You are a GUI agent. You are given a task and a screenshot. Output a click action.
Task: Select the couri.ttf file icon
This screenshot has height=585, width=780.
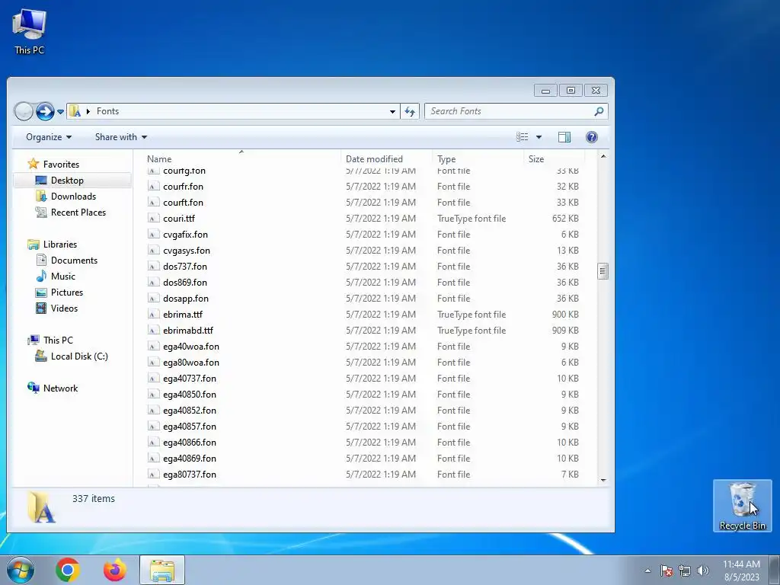coord(153,219)
